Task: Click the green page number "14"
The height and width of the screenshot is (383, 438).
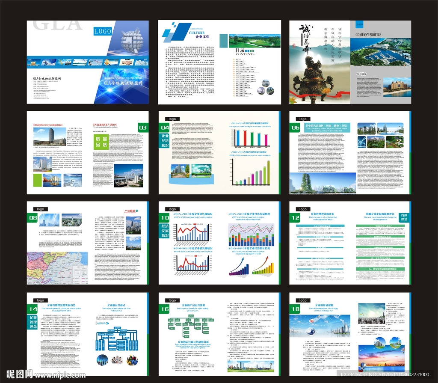Action: click(x=33, y=309)
